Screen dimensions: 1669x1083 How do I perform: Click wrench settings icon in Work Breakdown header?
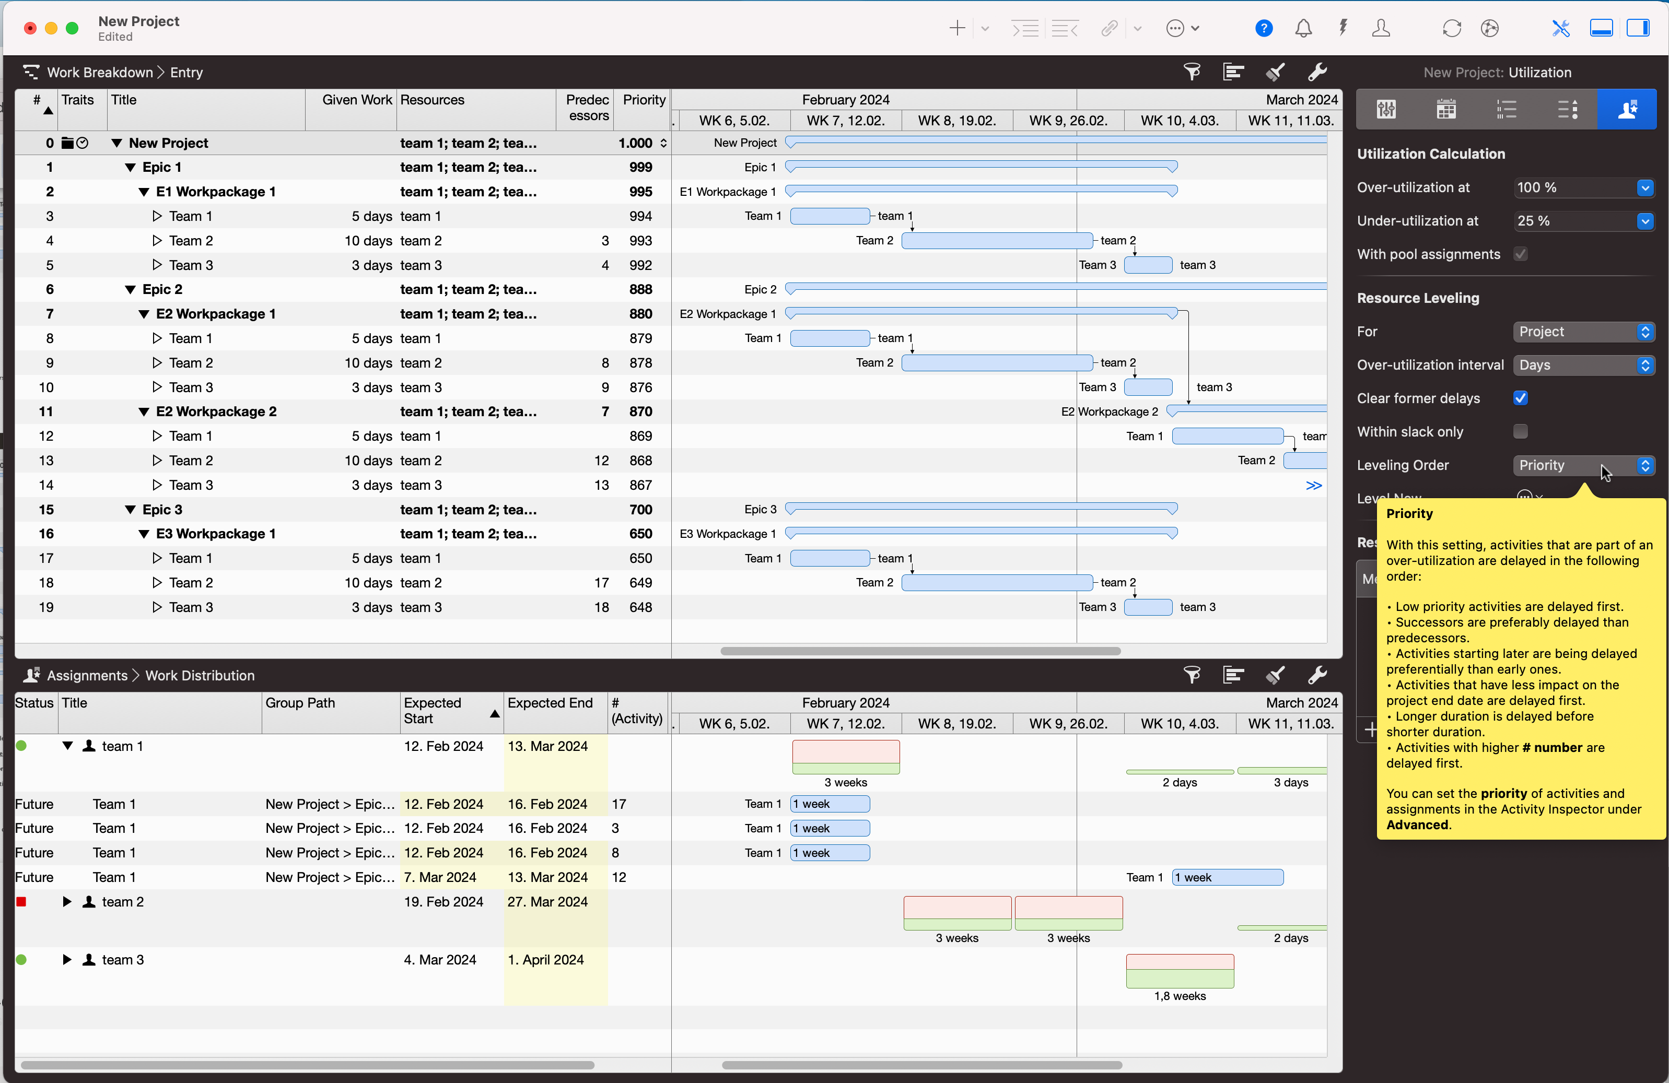1317,72
